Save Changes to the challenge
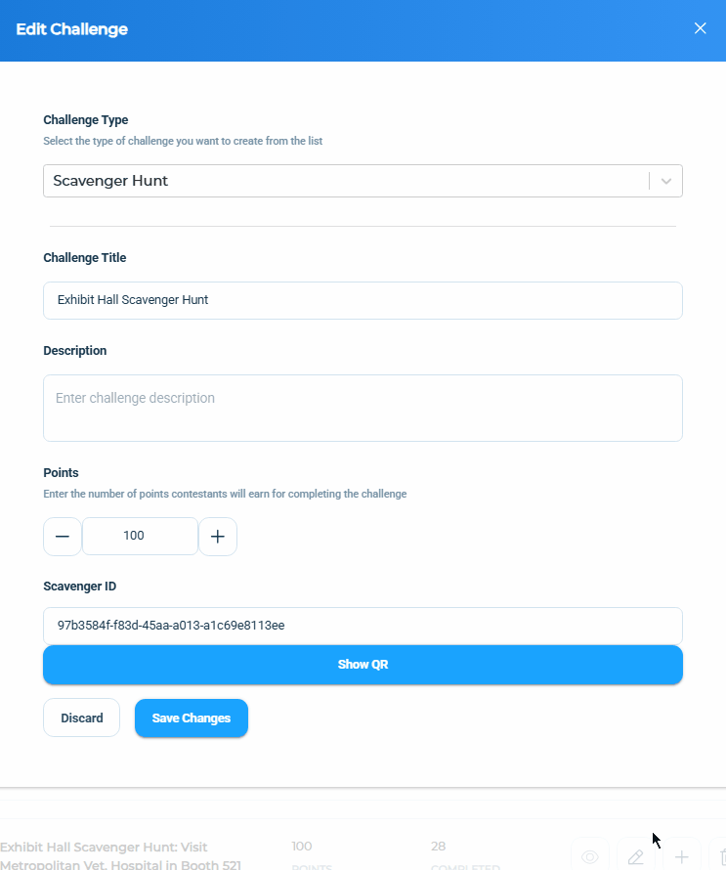The height and width of the screenshot is (870, 726). pyautogui.click(x=192, y=718)
